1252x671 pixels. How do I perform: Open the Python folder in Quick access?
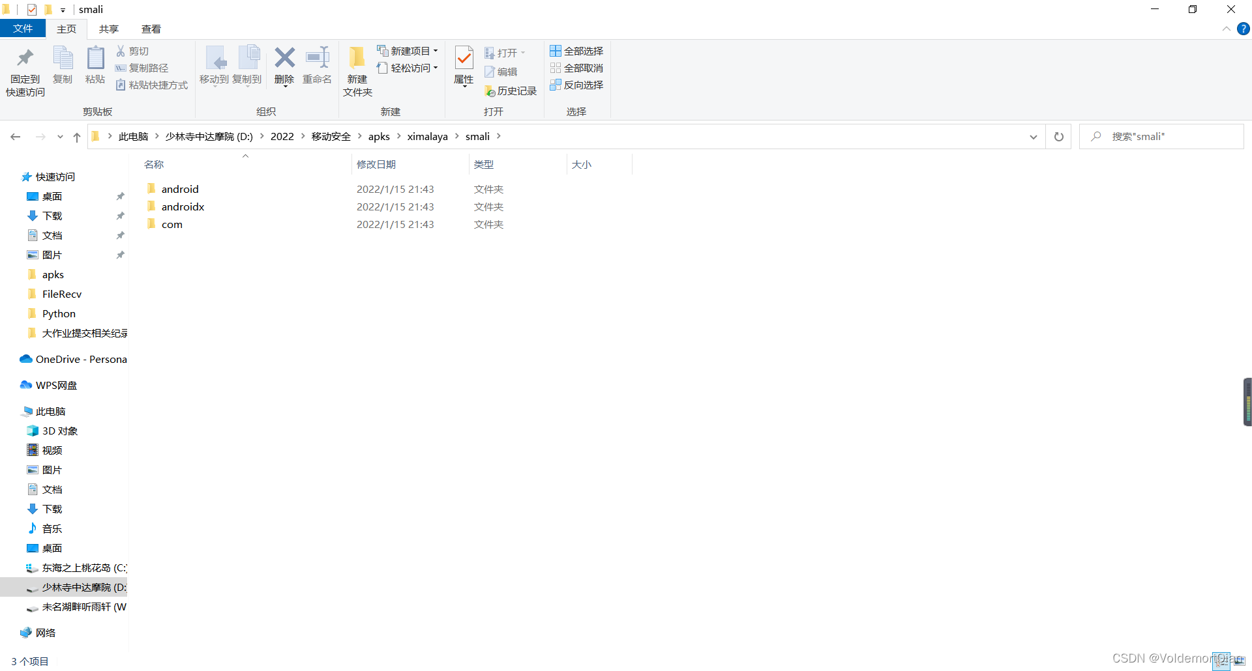(x=51, y=313)
